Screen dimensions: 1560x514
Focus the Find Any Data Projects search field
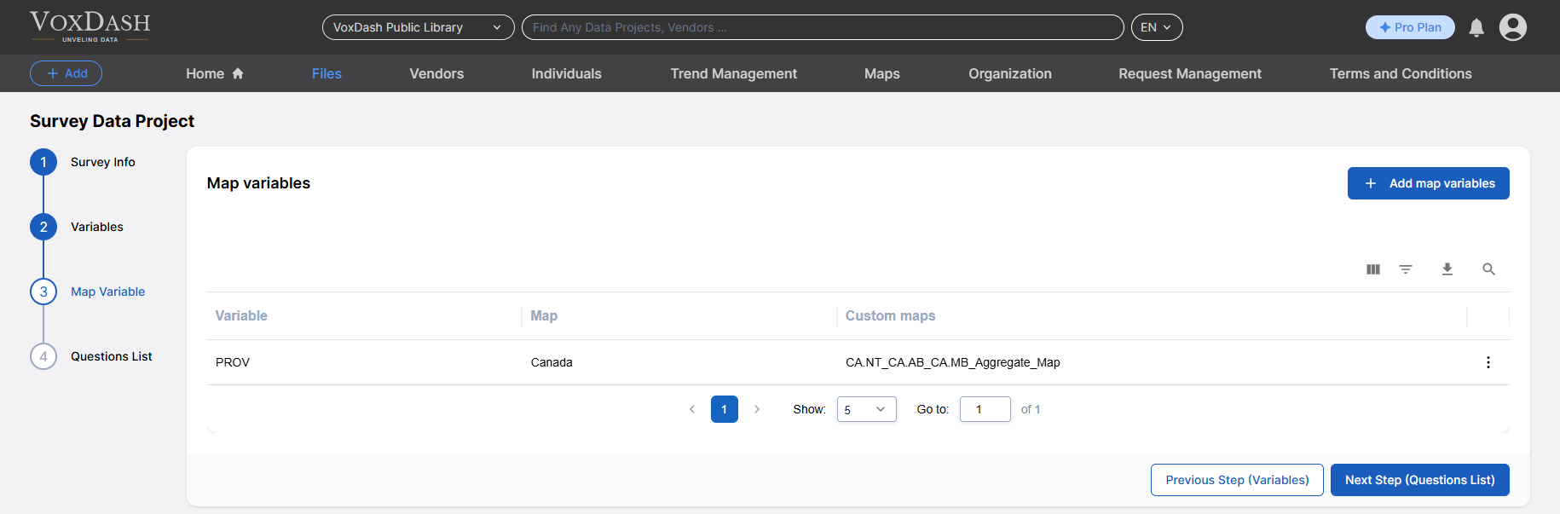[823, 27]
